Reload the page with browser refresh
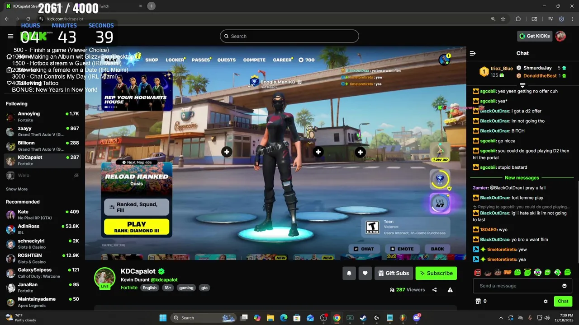 28,19
